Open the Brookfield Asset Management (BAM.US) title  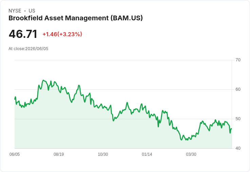[x=75, y=18]
